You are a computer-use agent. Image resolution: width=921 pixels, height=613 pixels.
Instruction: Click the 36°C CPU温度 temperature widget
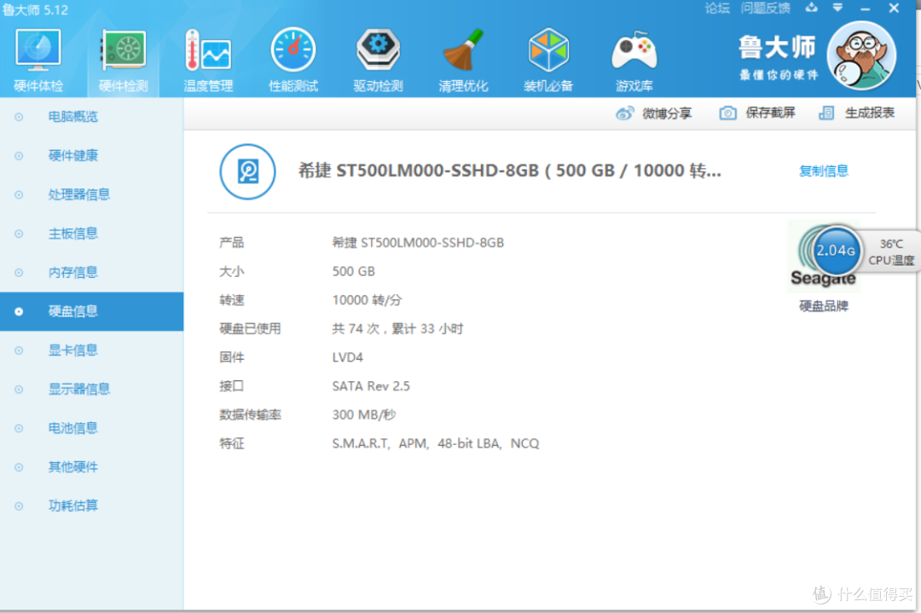pos(890,252)
